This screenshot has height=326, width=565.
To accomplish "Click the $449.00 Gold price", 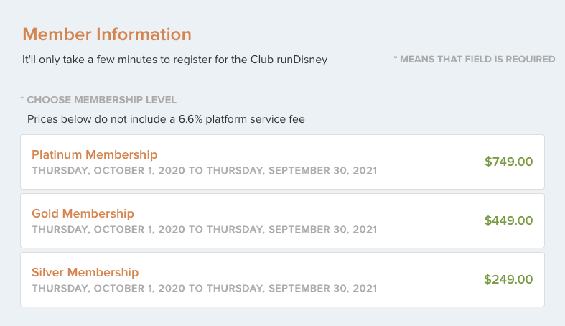I will pyautogui.click(x=508, y=220).
